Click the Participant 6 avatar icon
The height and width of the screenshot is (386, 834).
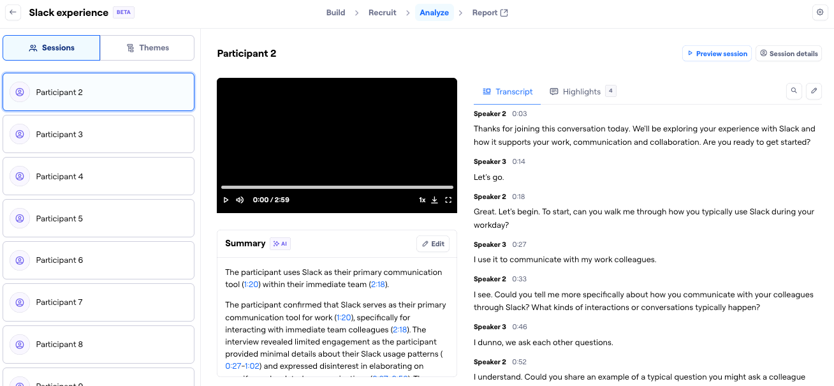20,260
